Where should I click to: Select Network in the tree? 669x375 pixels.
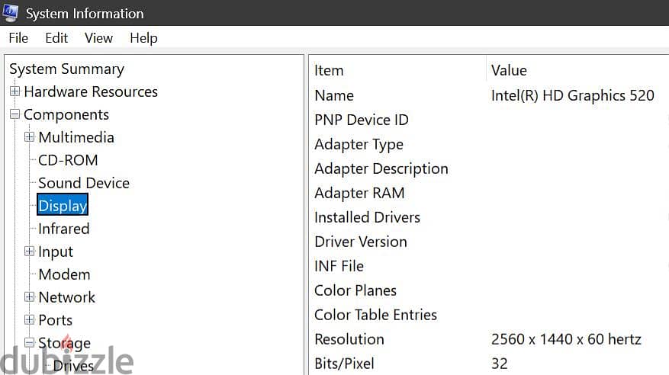[x=66, y=297]
